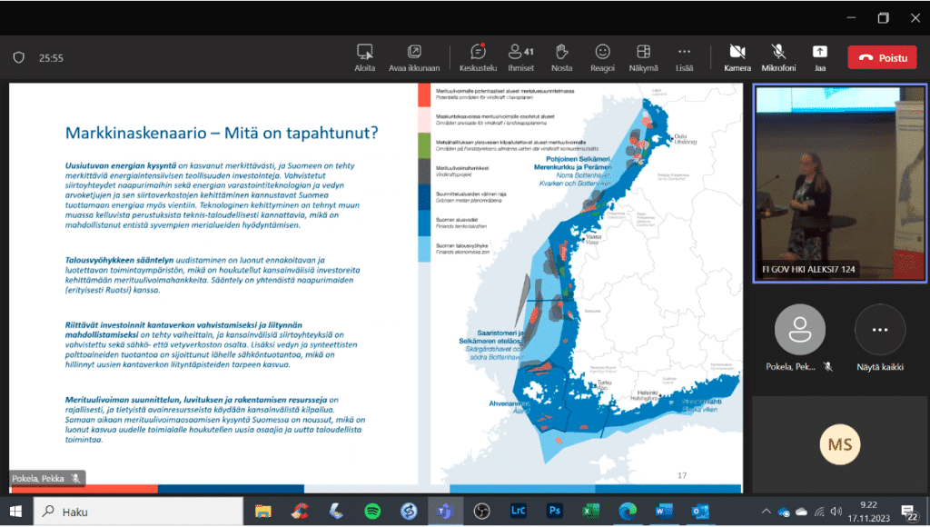This screenshot has height=527, width=930.
Task: Open the Windows Start menu
Action: pyautogui.click(x=16, y=512)
